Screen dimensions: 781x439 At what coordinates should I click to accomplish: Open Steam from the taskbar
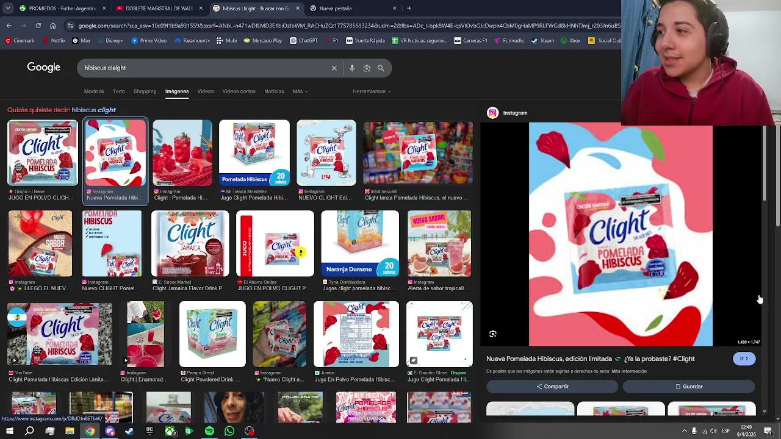pyautogui.click(x=129, y=431)
